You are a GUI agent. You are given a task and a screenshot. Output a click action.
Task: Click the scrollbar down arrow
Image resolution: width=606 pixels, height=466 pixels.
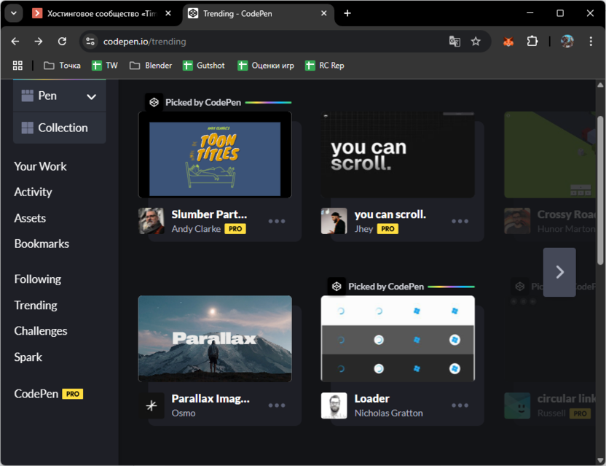click(x=600, y=461)
